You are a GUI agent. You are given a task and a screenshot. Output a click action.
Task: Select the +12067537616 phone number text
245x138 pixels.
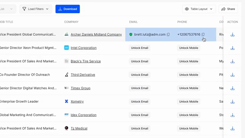coord(189,34)
